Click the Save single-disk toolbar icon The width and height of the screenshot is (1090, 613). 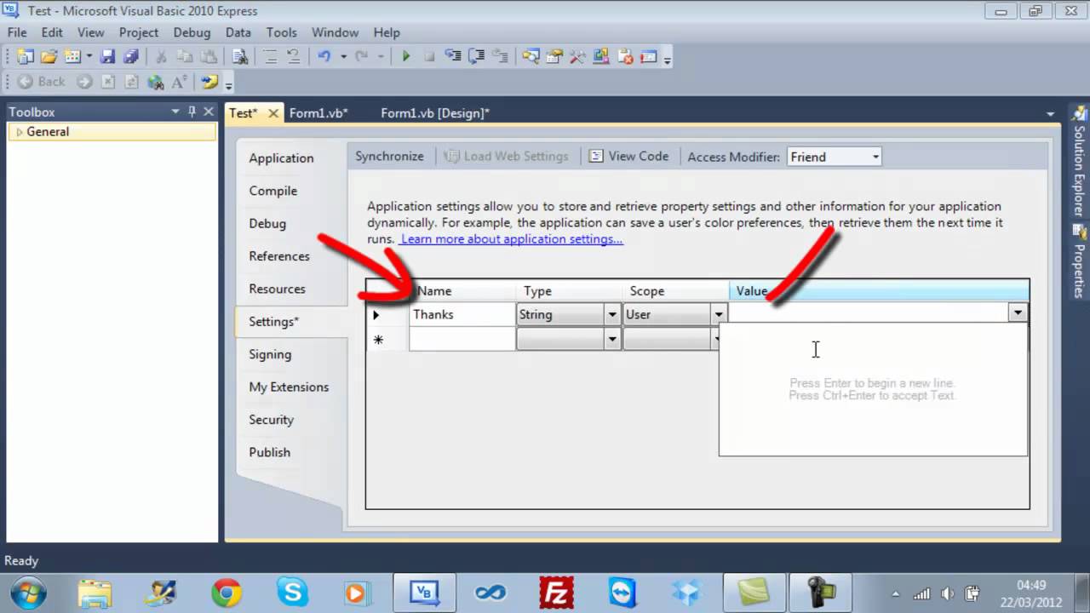[108, 57]
